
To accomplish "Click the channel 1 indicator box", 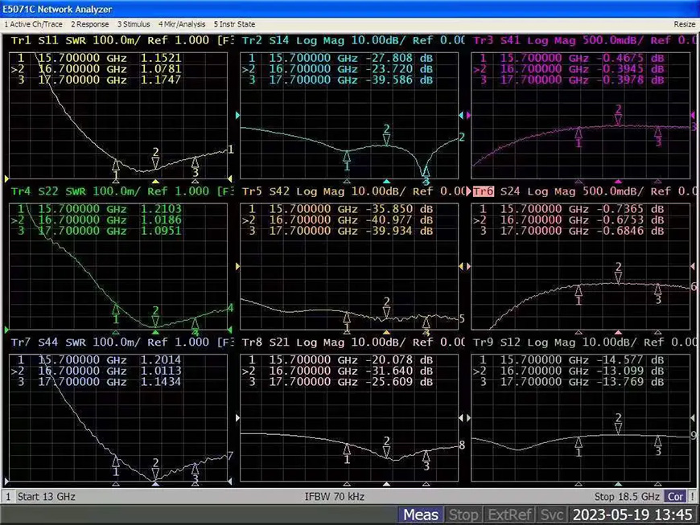I will (8, 496).
